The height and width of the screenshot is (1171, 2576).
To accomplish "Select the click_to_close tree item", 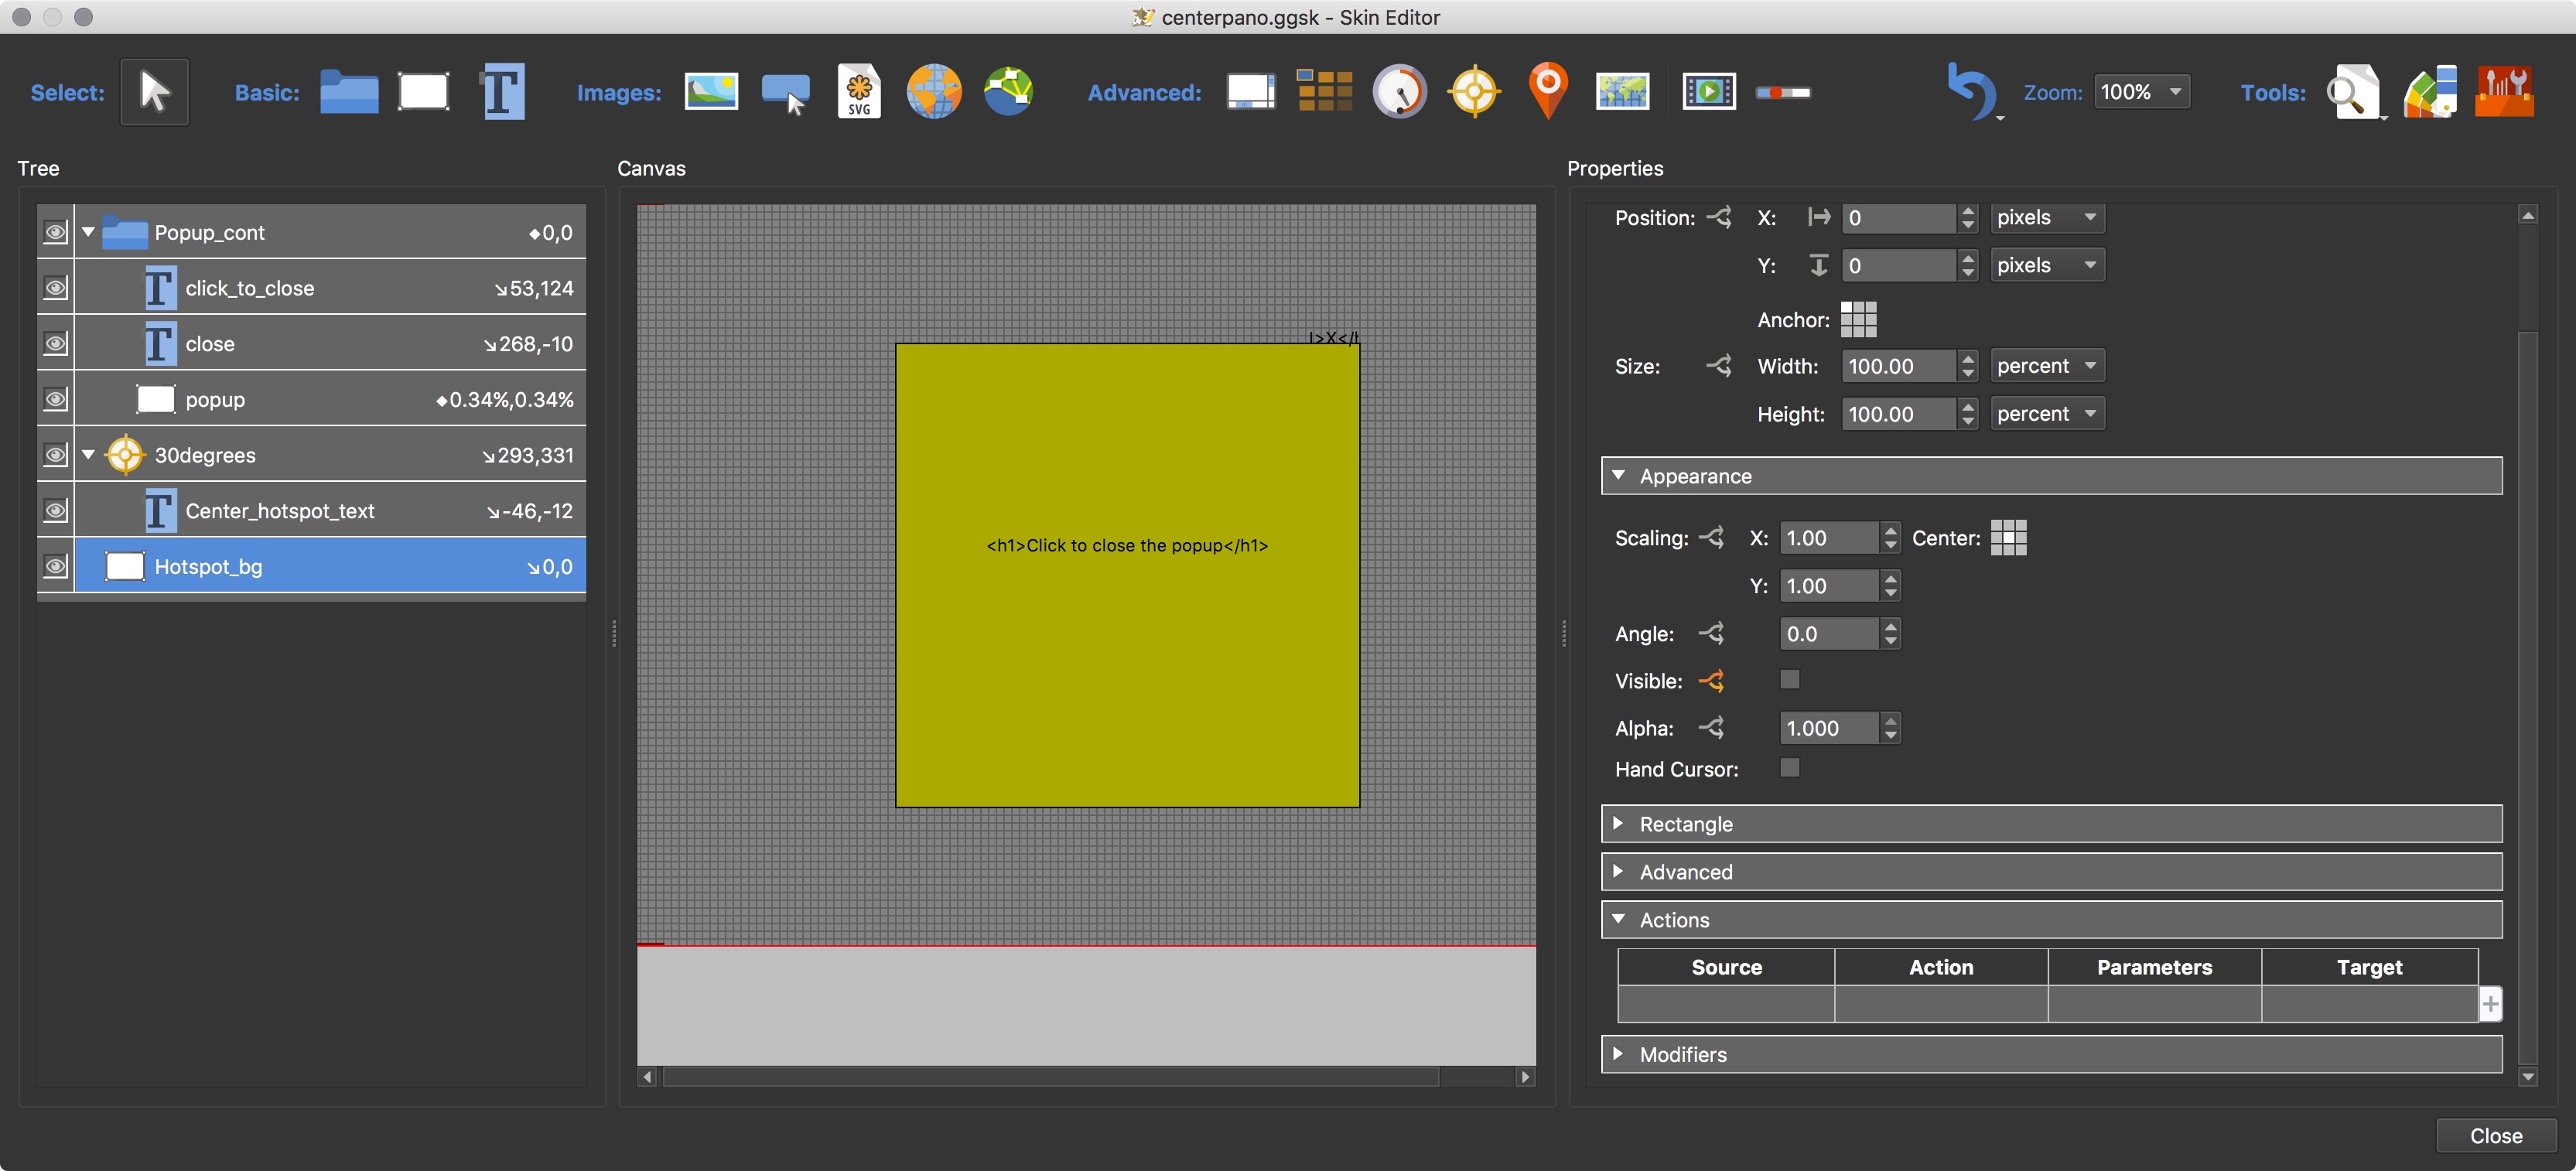I will click(330, 288).
